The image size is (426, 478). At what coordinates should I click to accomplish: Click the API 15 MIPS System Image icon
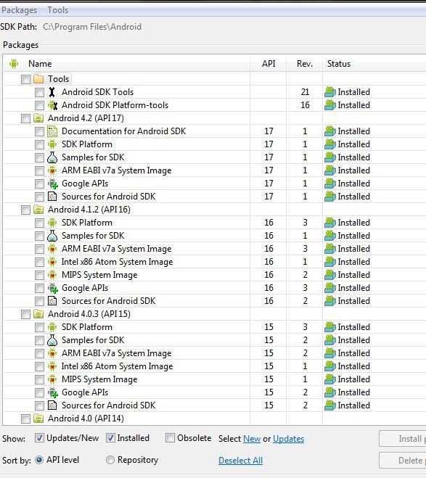click(52, 379)
